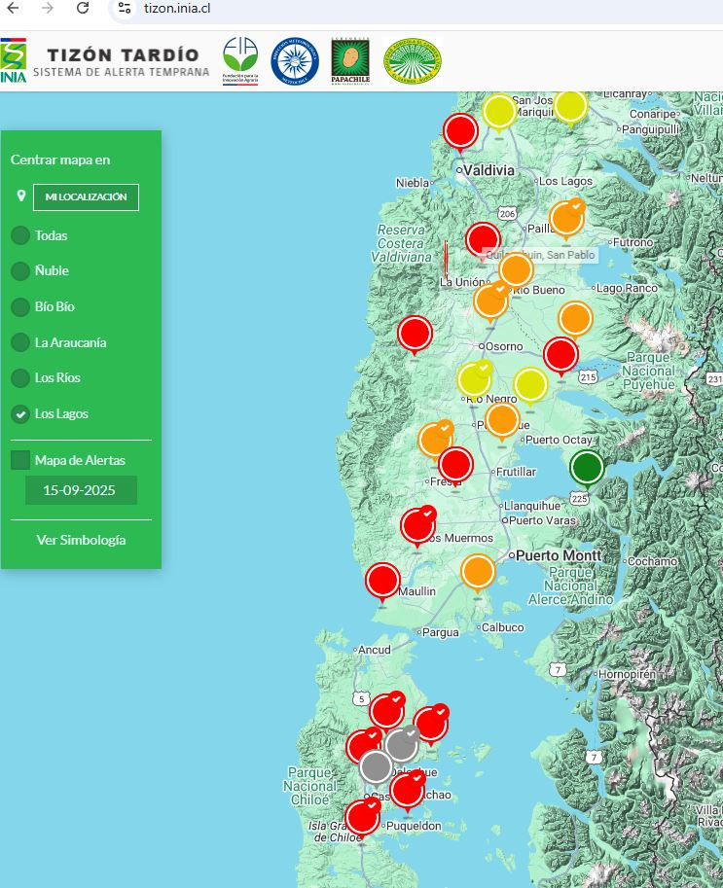Open the Ver Simbología link

click(x=81, y=540)
